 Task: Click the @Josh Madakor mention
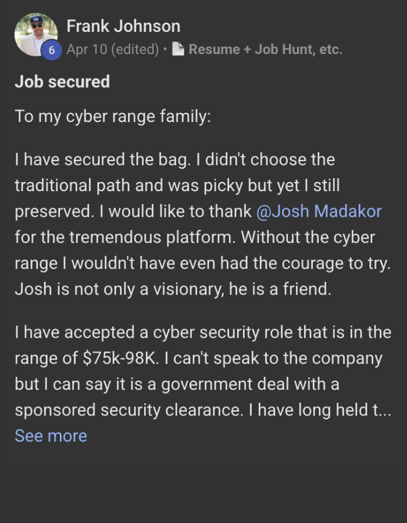319,211
